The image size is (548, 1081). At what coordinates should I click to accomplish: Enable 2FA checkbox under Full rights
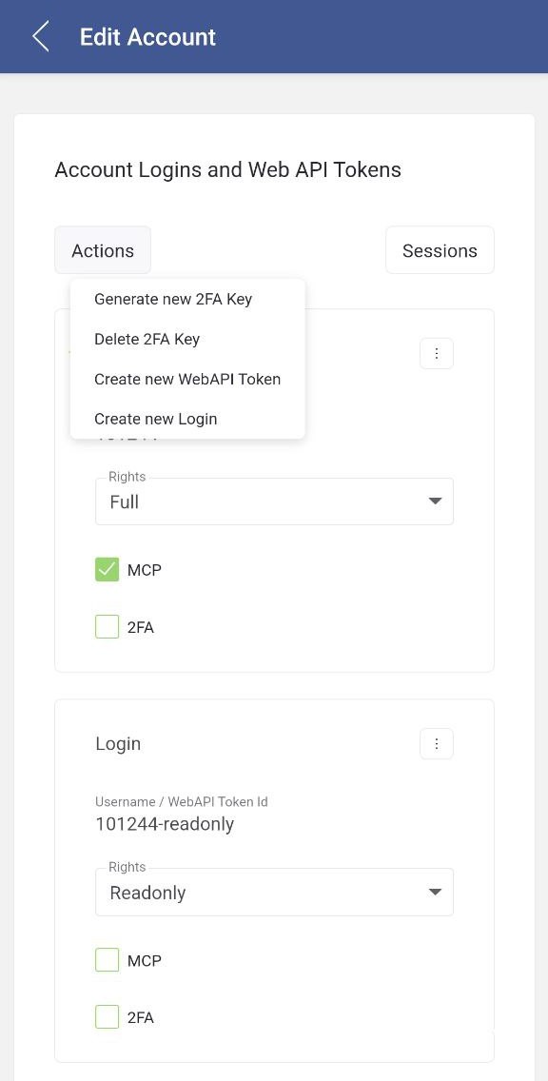[x=107, y=627]
